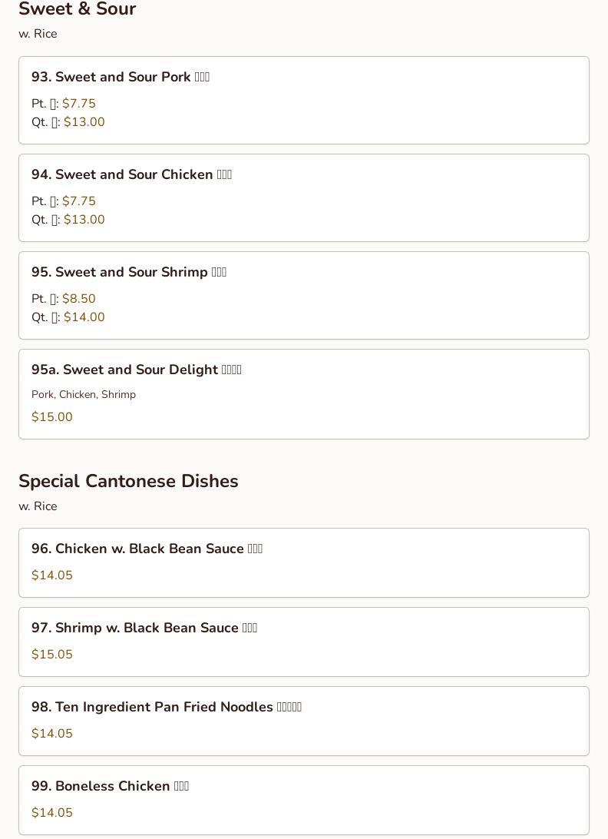The height and width of the screenshot is (839, 608).
Task: Click the $15.00 Sweet and Sour Delight price
Action: pos(52,417)
